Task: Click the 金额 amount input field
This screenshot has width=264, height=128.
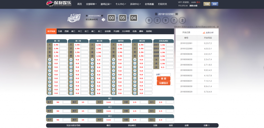Action: tap(165, 74)
